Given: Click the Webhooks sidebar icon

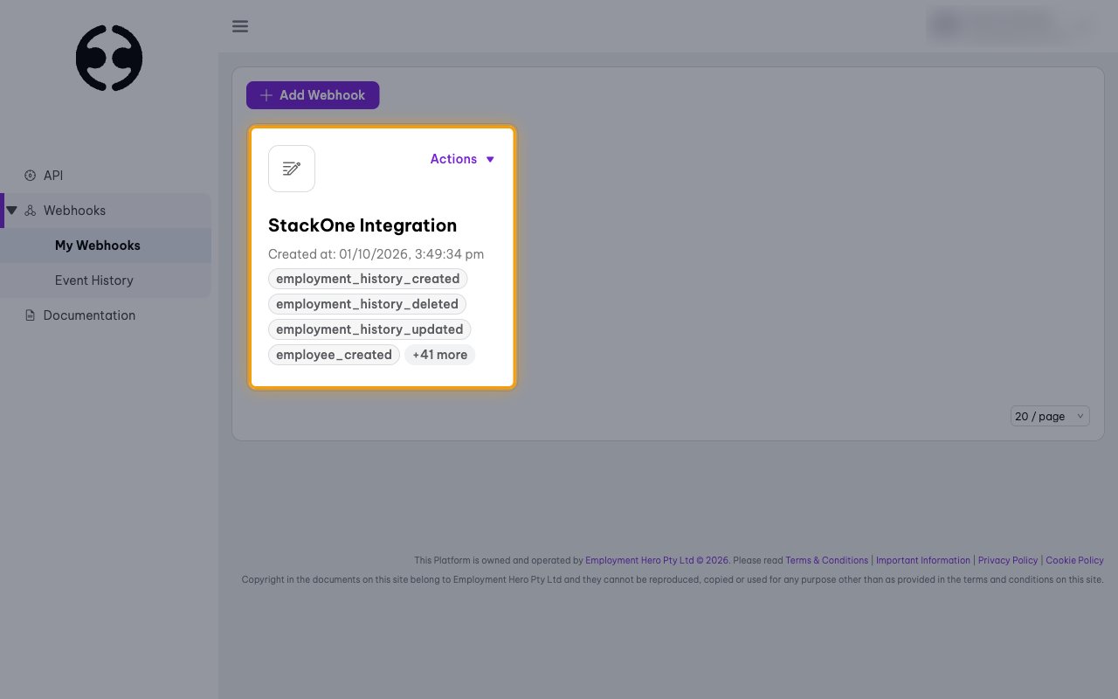Looking at the screenshot, I should coord(31,211).
